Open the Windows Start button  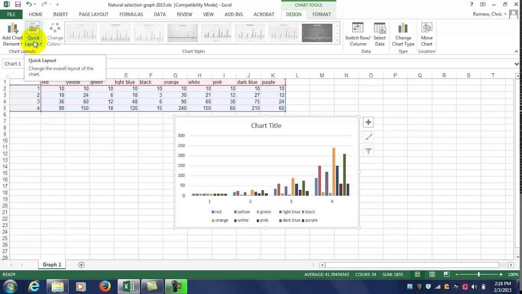coord(10,287)
